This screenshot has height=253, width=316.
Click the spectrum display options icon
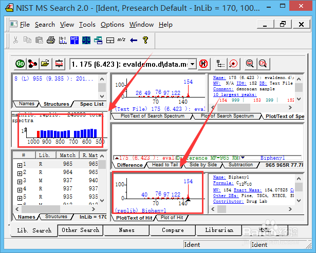pos(59,64)
